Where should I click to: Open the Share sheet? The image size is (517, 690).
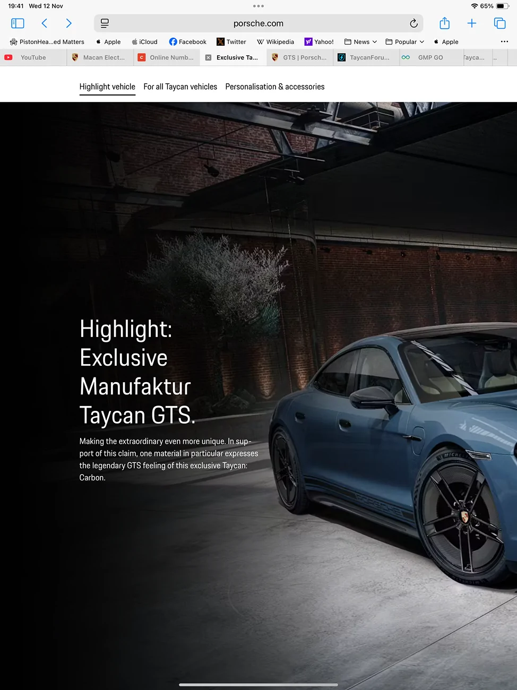[x=444, y=23]
